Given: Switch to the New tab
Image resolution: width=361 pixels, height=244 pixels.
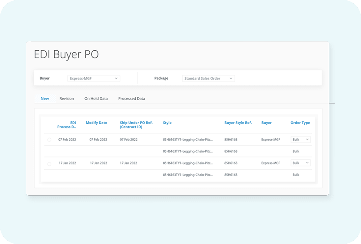Looking at the screenshot, I should click(x=45, y=99).
